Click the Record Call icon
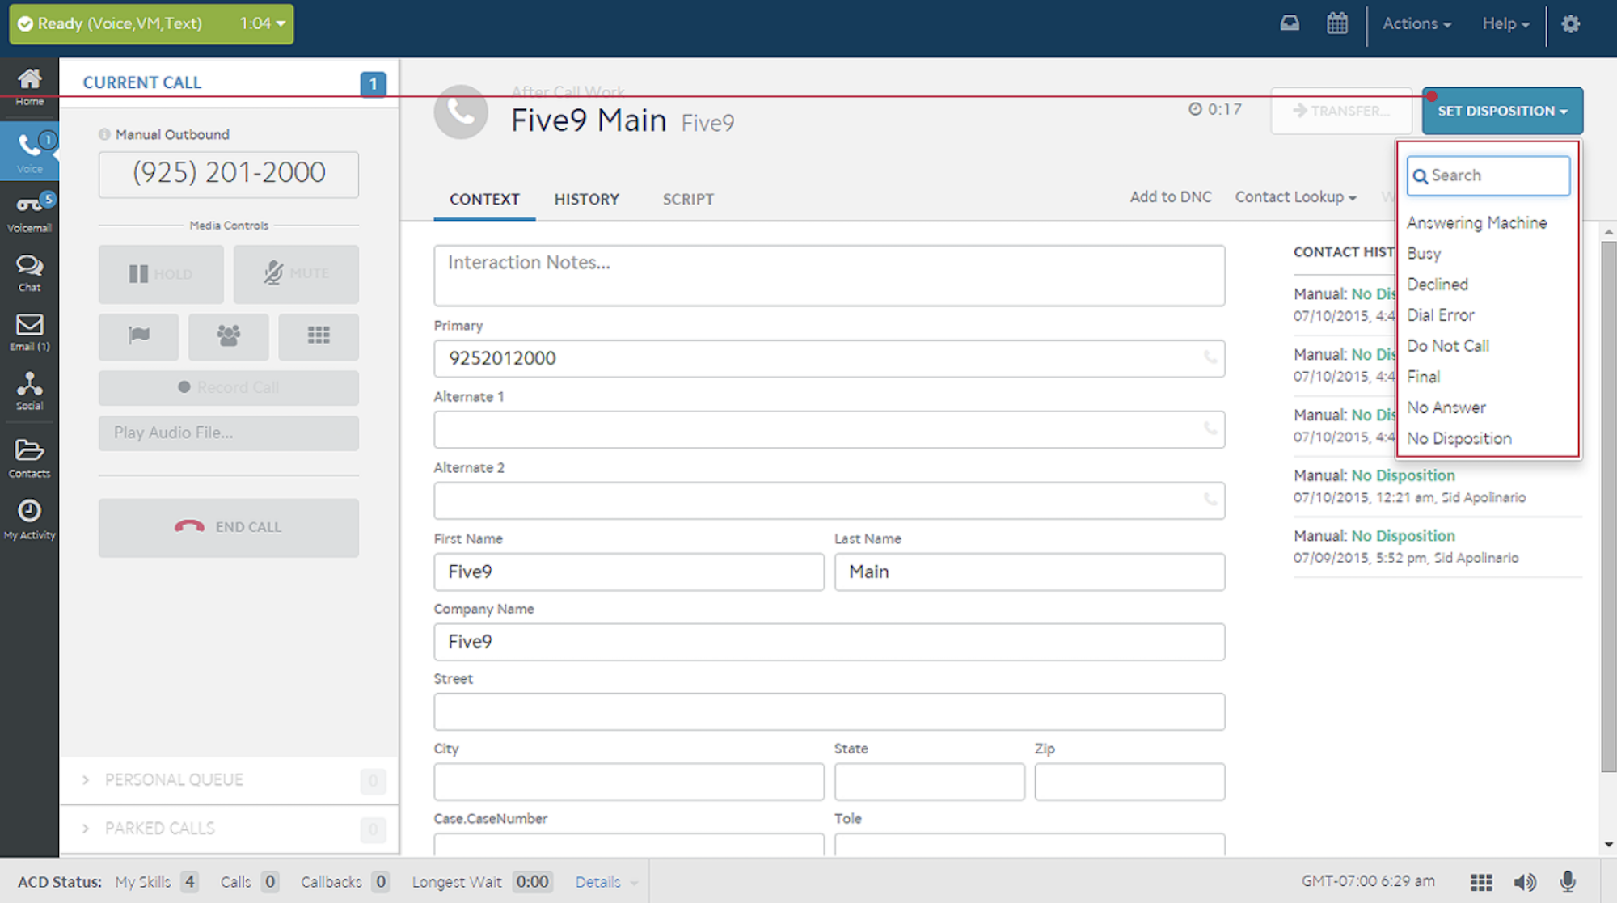 click(x=230, y=386)
